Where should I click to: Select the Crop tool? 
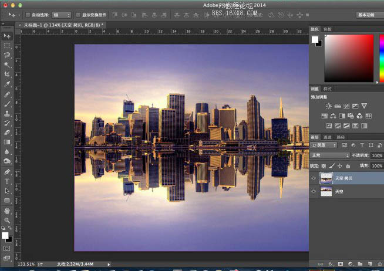coord(7,74)
